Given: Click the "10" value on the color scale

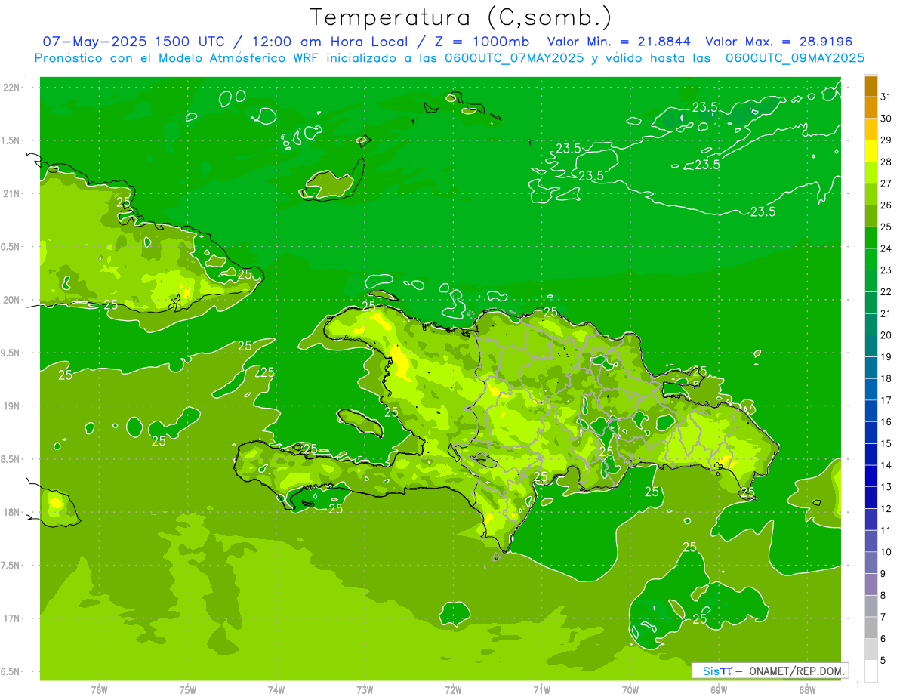Looking at the screenshot, I should pos(886,552).
